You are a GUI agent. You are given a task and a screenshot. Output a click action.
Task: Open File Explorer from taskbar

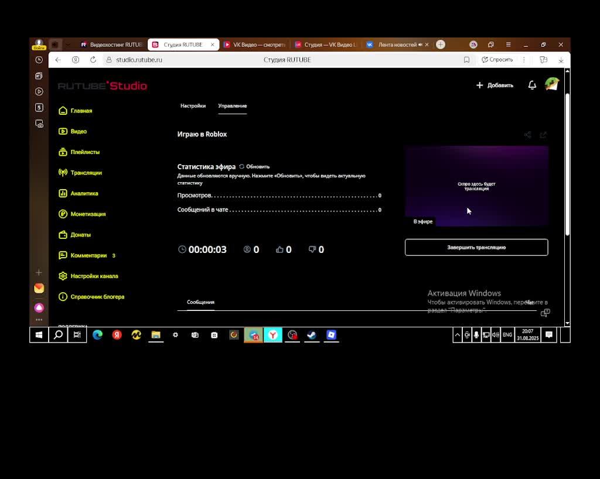click(156, 335)
